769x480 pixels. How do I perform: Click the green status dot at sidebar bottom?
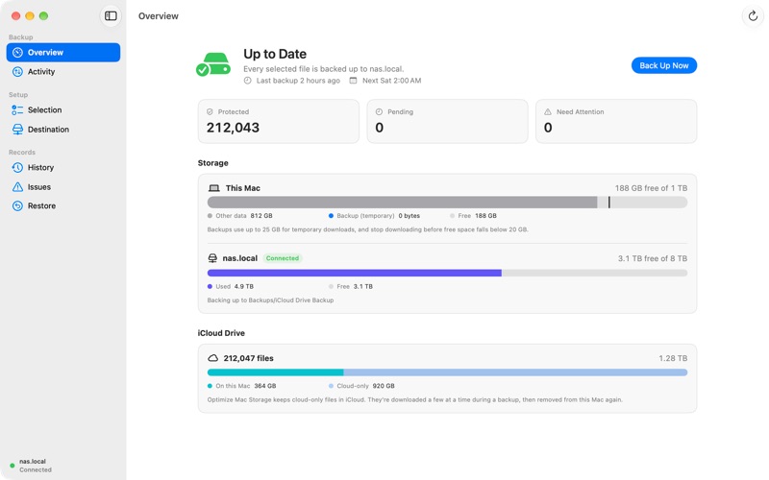[x=12, y=466]
